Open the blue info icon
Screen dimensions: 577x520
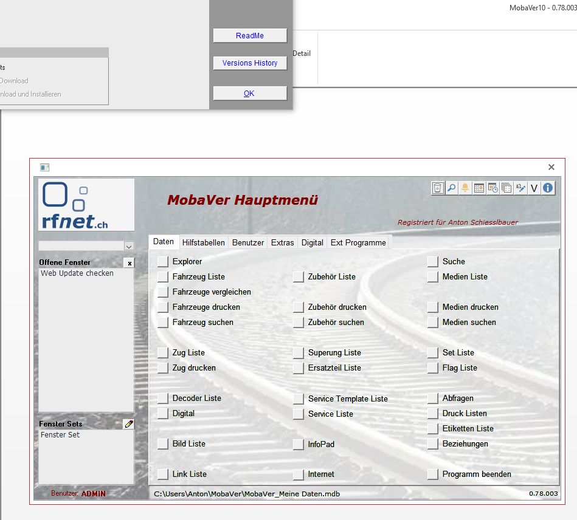(548, 188)
